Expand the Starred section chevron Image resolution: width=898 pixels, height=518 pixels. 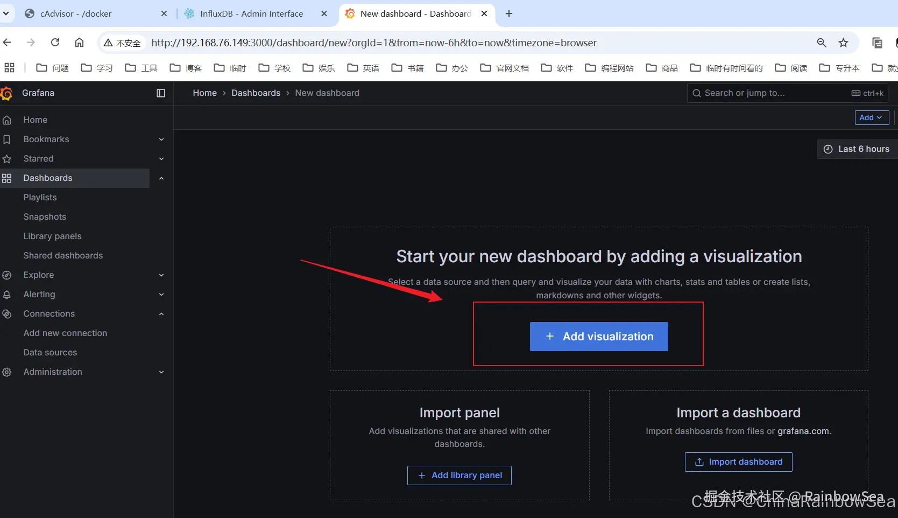pyautogui.click(x=161, y=159)
